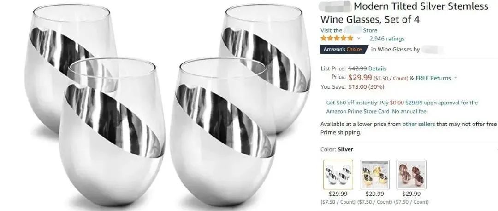Select the Rose Gold glasses color swatch

pos(411,174)
